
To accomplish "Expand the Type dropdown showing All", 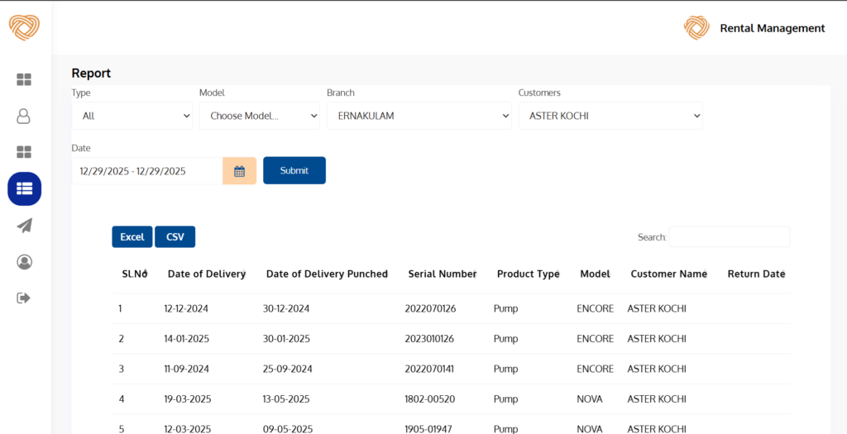I will pyautogui.click(x=132, y=116).
